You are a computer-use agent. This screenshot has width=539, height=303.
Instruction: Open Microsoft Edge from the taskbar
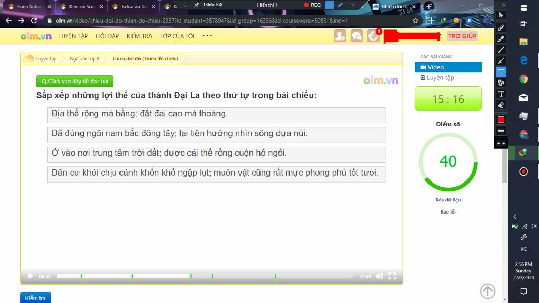tap(524, 60)
